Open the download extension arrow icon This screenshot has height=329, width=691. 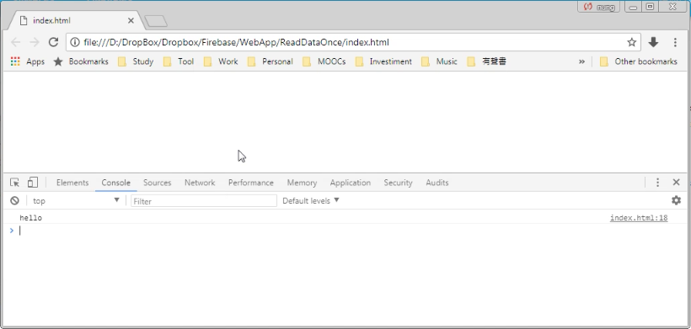[x=653, y=42]
